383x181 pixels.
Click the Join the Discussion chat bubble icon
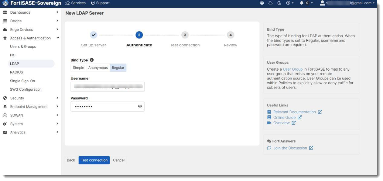click(x=269, y=148)
